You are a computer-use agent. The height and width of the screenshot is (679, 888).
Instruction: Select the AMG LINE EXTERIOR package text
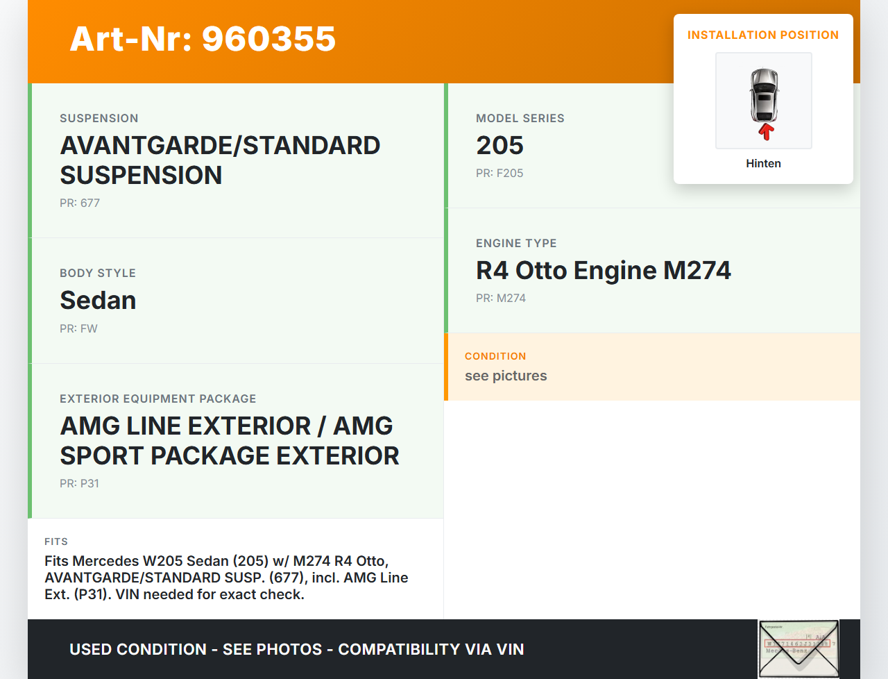[x=229, y=441]
